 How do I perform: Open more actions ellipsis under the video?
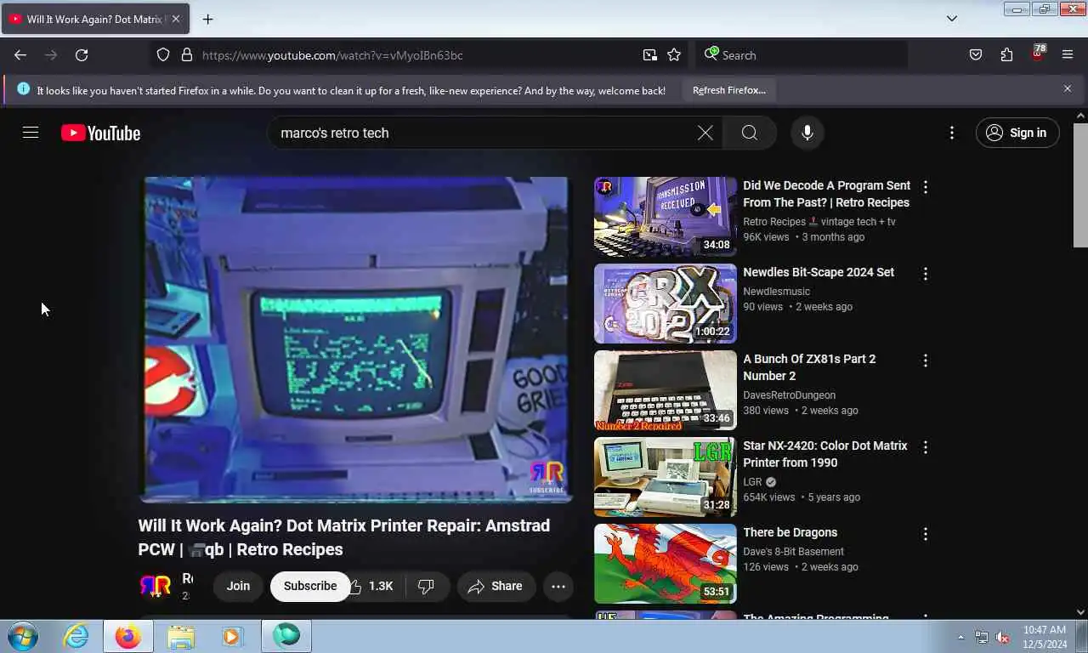(x=558, y=586)
